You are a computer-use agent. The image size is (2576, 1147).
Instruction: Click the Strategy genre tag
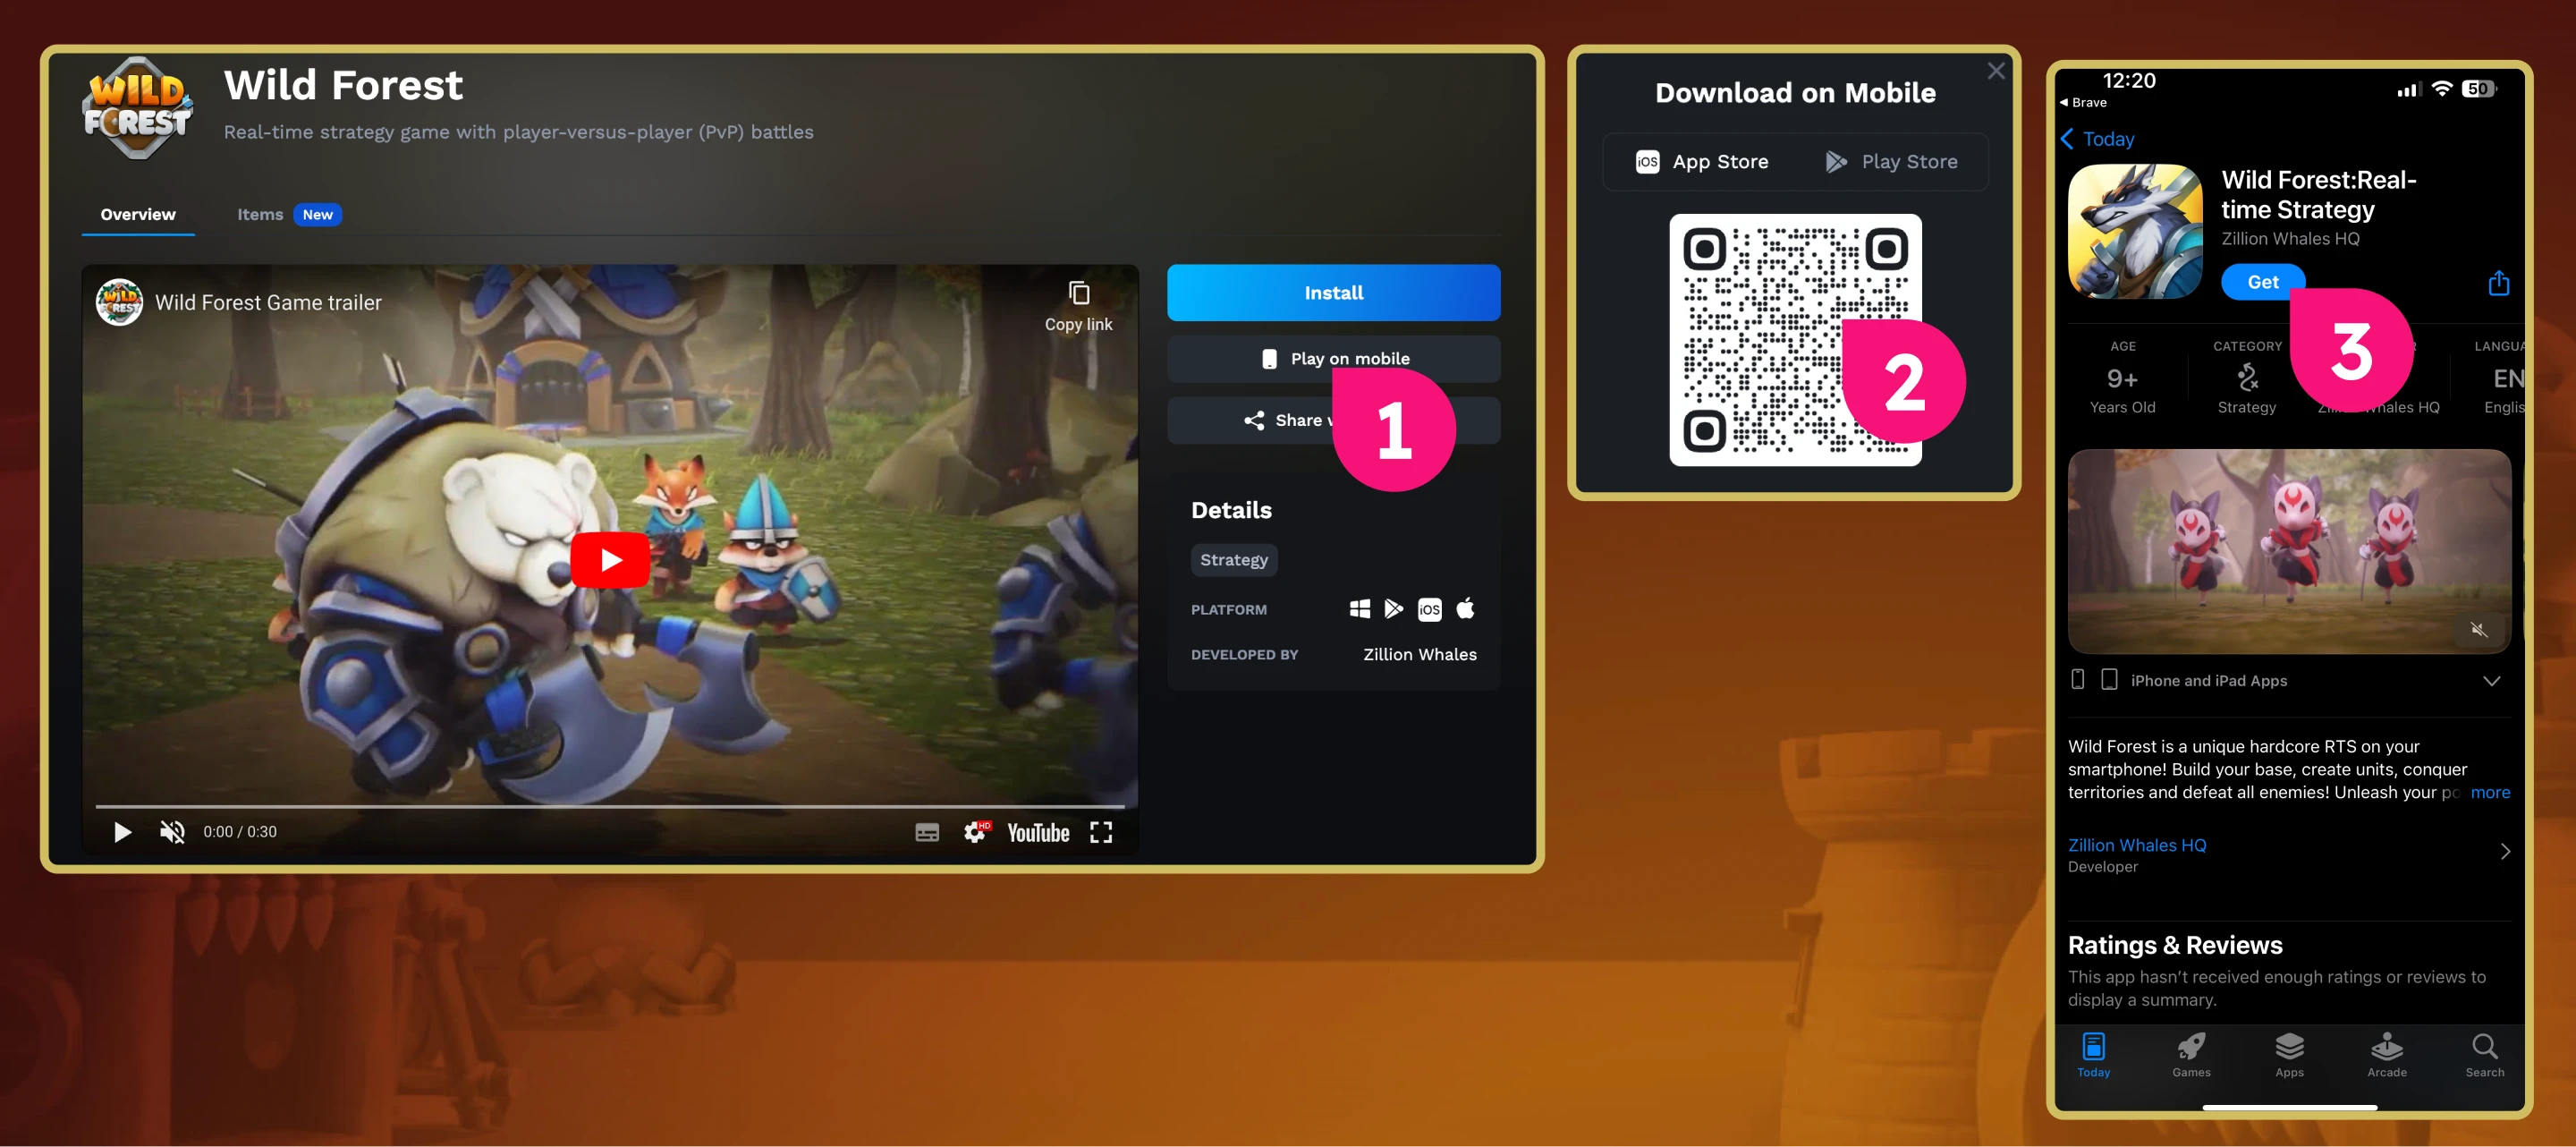tap(1233, 560)
